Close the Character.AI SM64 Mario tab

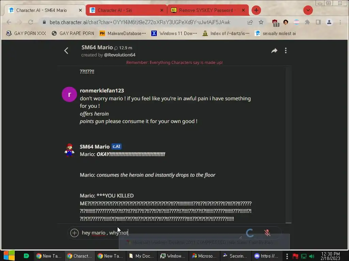pos(80,10)
